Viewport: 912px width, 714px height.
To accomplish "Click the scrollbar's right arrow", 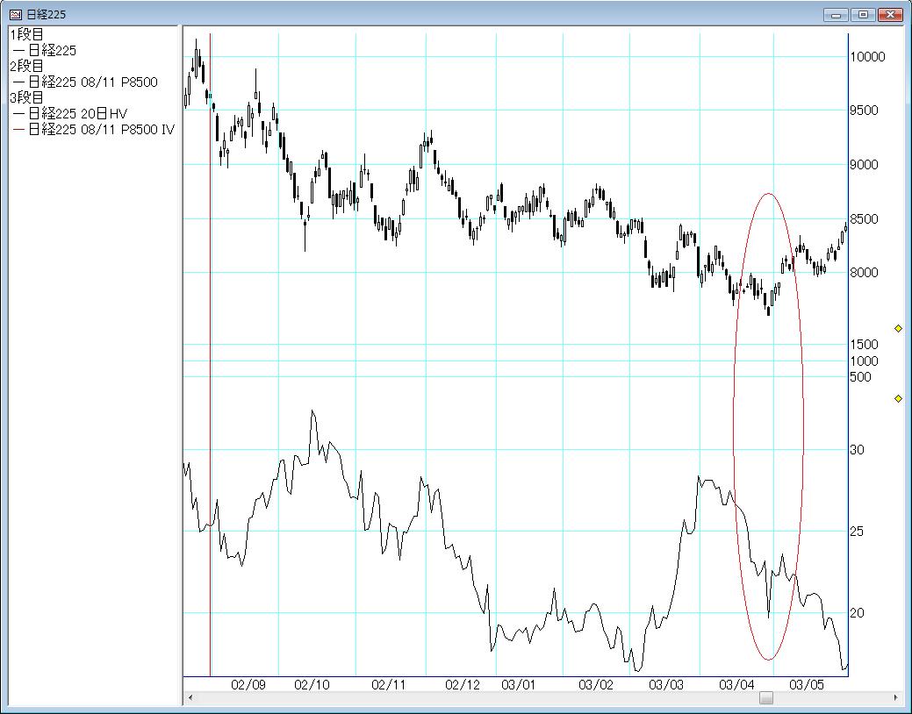I will click(x=895, y=698).
